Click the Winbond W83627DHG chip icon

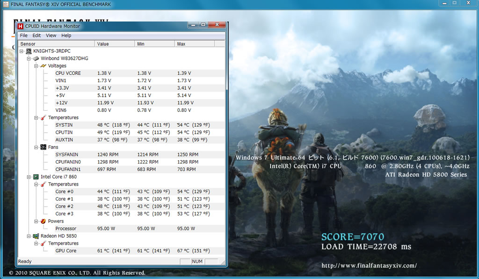tap(36, 58)
